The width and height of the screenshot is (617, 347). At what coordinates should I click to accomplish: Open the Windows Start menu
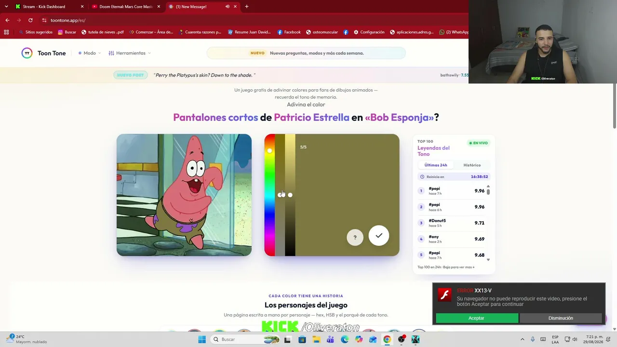(202, 339)
